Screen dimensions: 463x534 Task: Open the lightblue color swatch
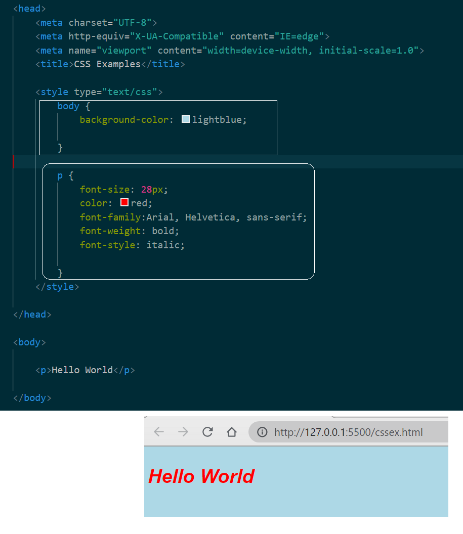click(186, 119)
